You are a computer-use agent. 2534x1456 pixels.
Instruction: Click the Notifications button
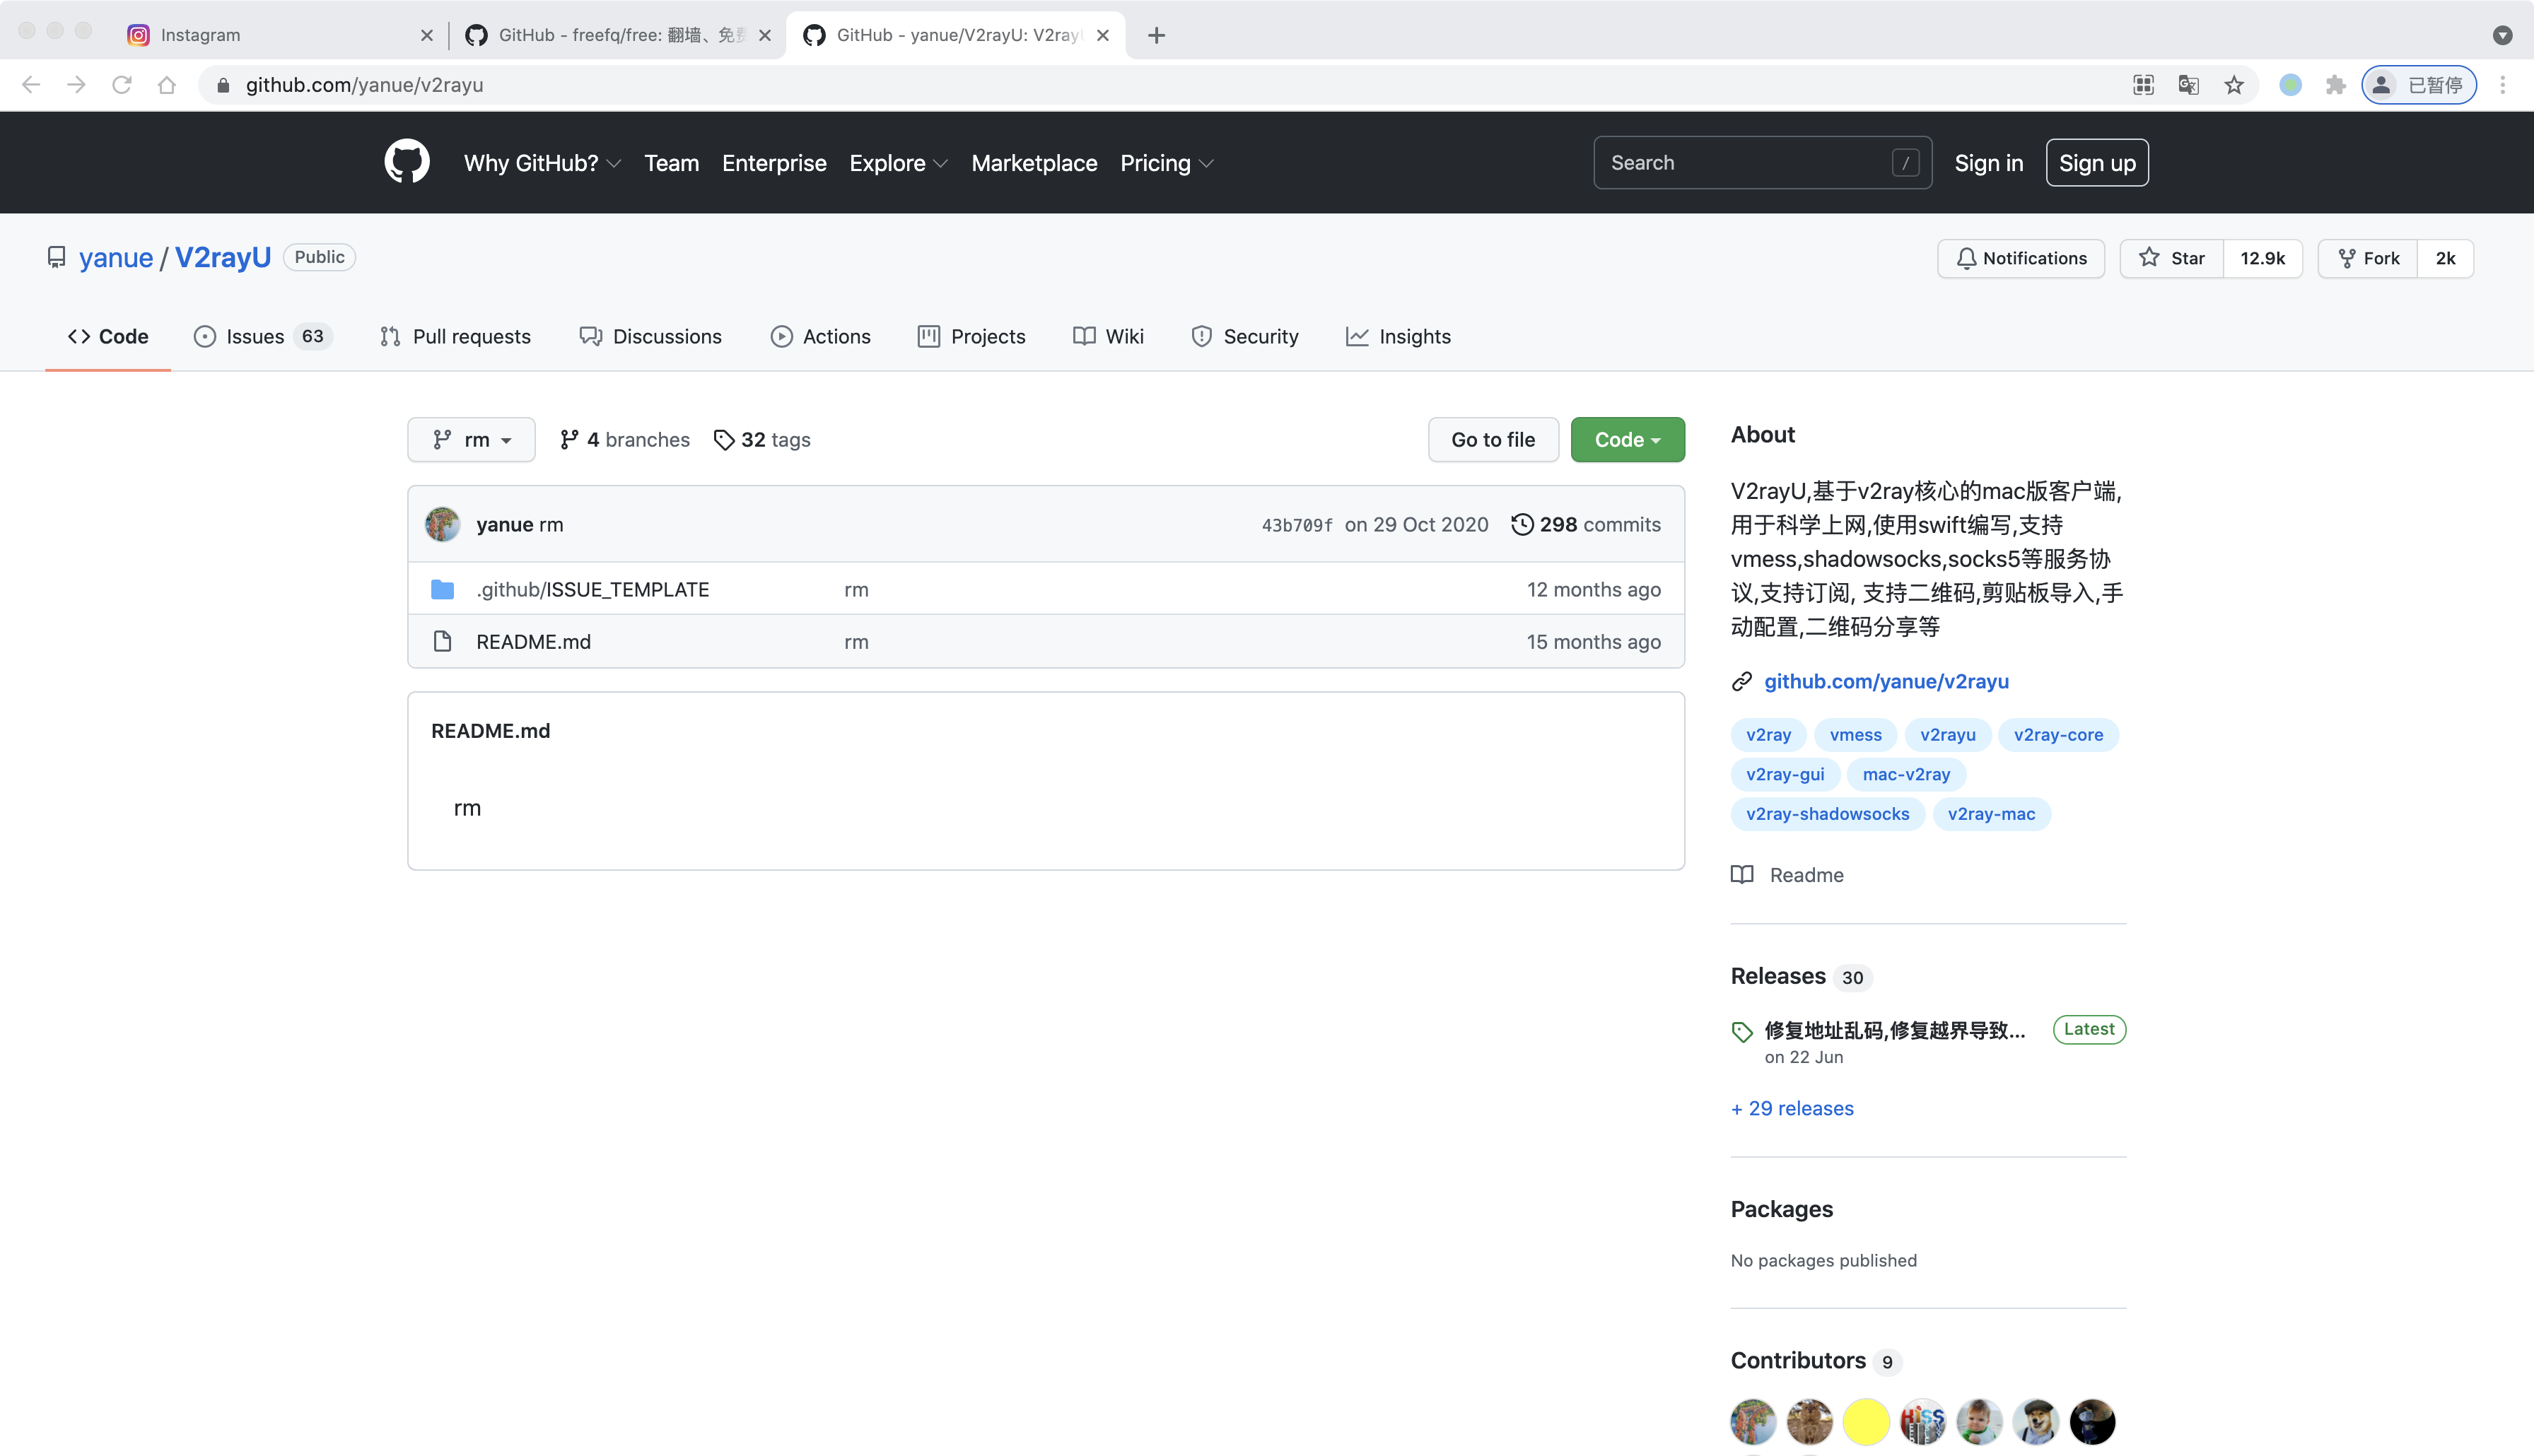pos(2020,258)
